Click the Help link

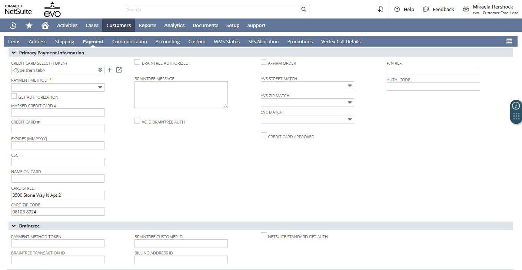click(x=405, y=10)
